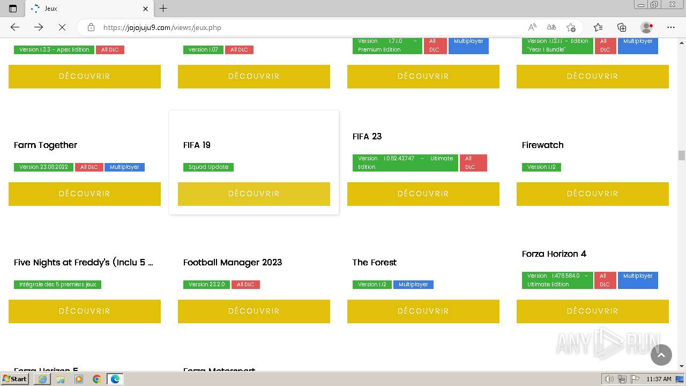This screenshot has height=386, width=686.
Task: Click Découvrir under FIFA 19
Action: point(254,194)
